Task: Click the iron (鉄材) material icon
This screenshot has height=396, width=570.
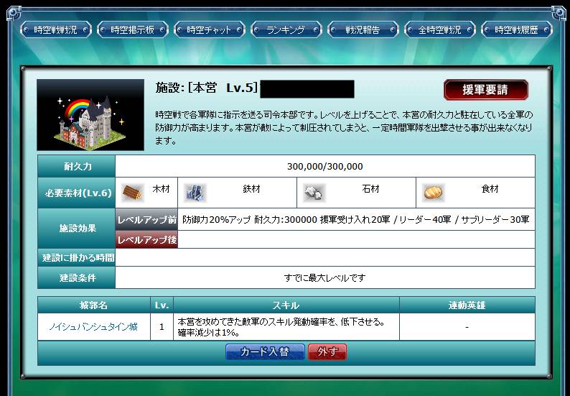Action: pos(195,193)
